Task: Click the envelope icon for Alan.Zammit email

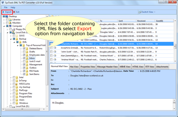Action: (x=55, y=55)
